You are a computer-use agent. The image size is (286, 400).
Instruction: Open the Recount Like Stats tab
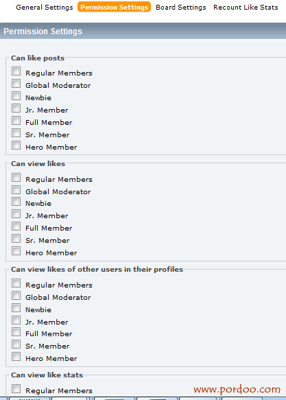246,7
